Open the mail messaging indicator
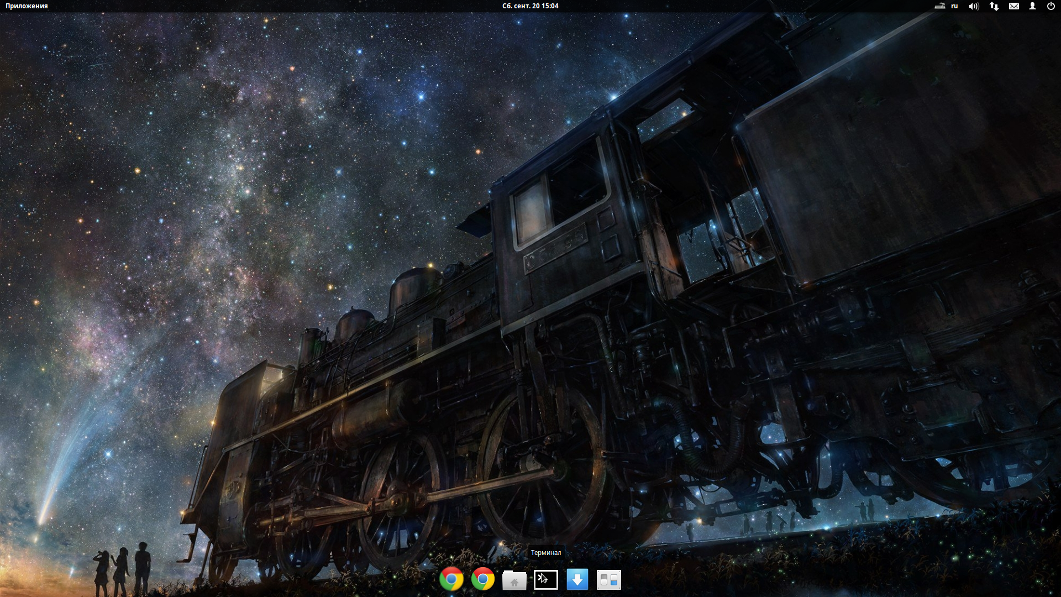The image size is (1061, 597). 1014,6
